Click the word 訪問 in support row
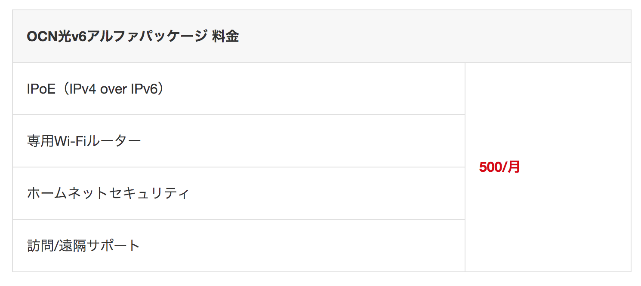Screen dimensions: 641x286 click(40, 246)
